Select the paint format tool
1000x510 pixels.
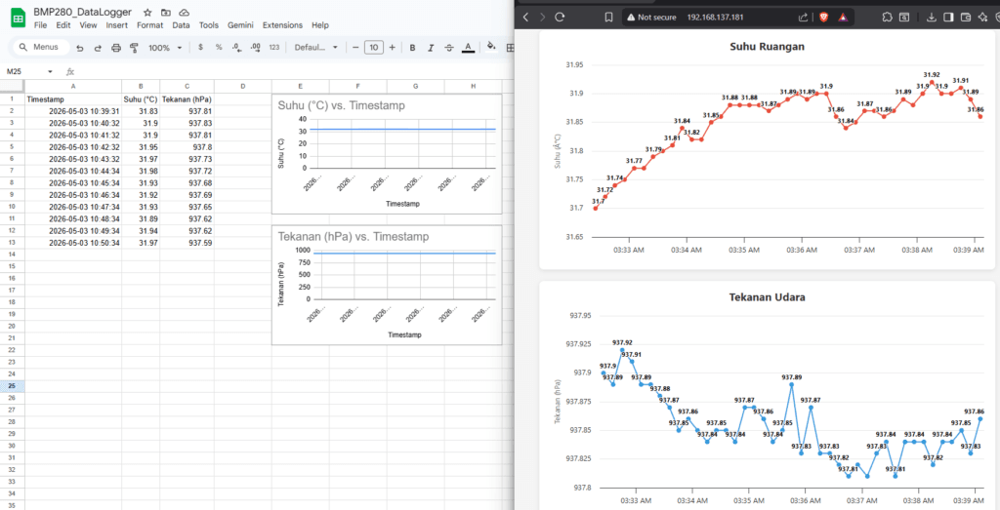[134, 47]
